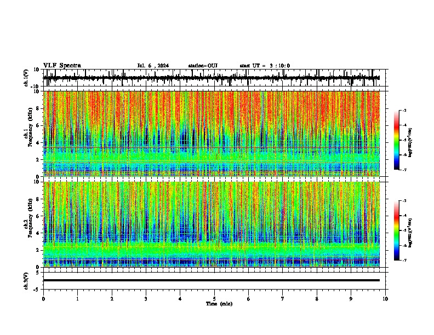This screenshot has height=335, width=434.
Task: Click the "3" tick on the time axis
Action: point(146,299)
